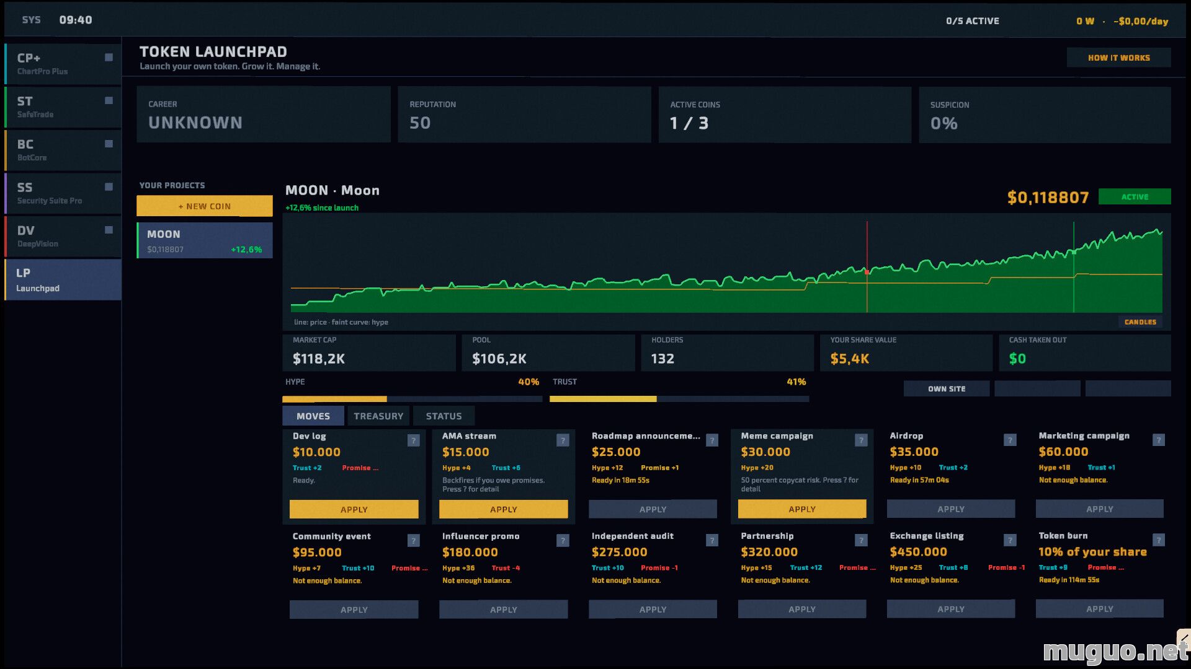Switch to the MOVES tab
The width and height of the screenshot is (1191, 669).
click(x=313, y=416)
